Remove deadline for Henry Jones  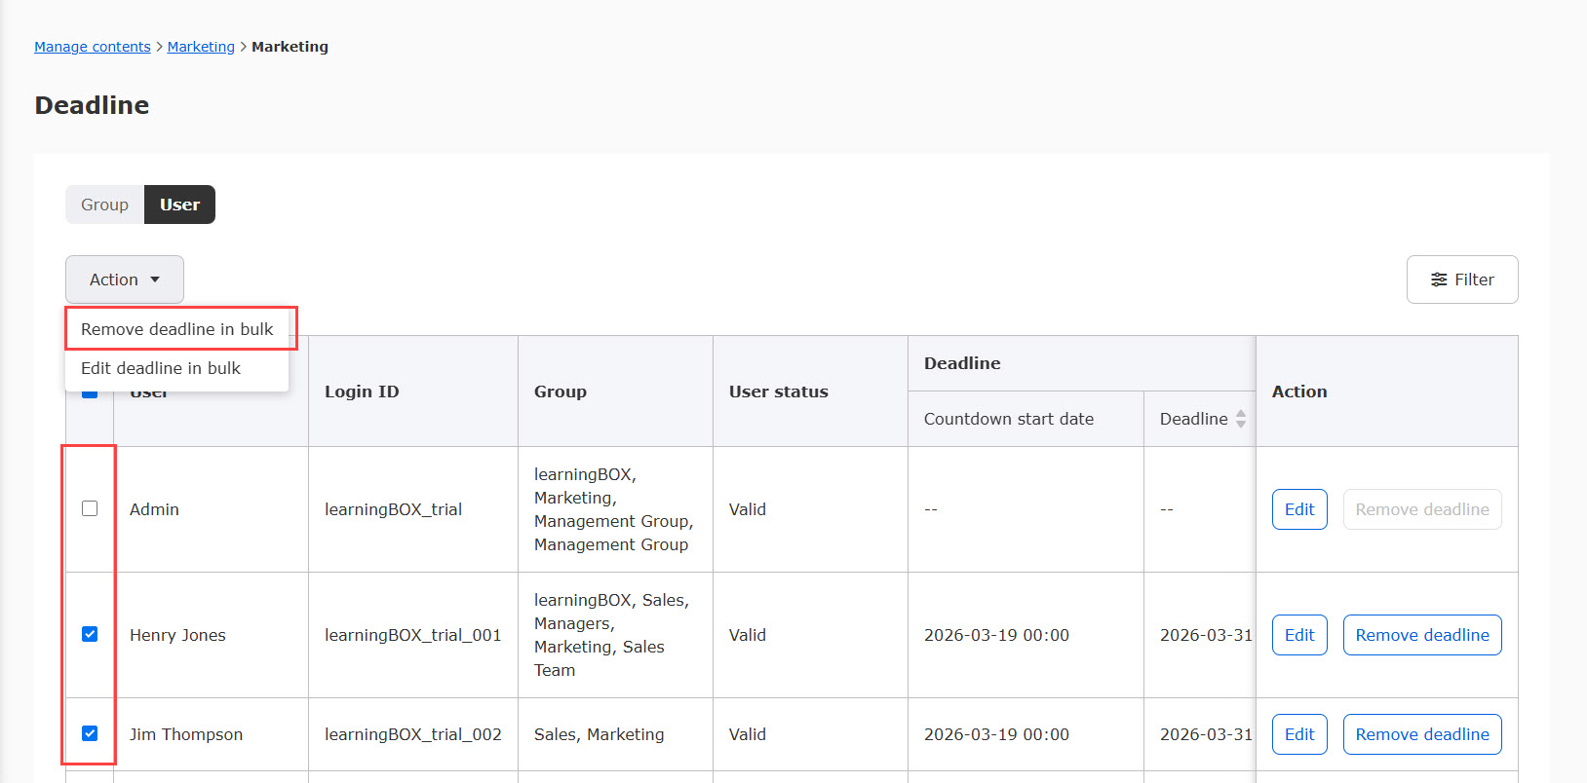pyautogui.click(x=1421, y=635)
